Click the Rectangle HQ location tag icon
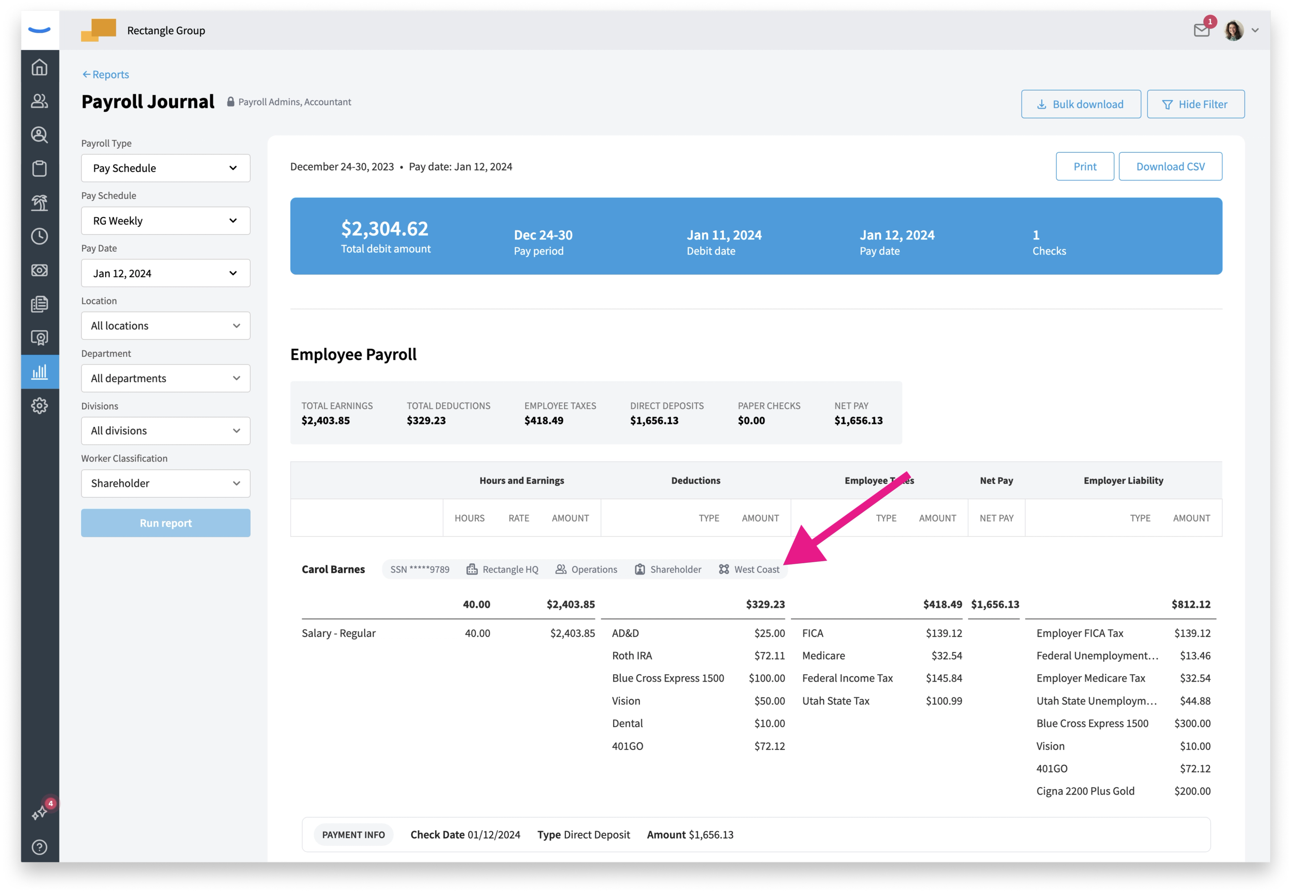Screen dimensions: 1291x893 pyautogui.click(x=472, y=569)
